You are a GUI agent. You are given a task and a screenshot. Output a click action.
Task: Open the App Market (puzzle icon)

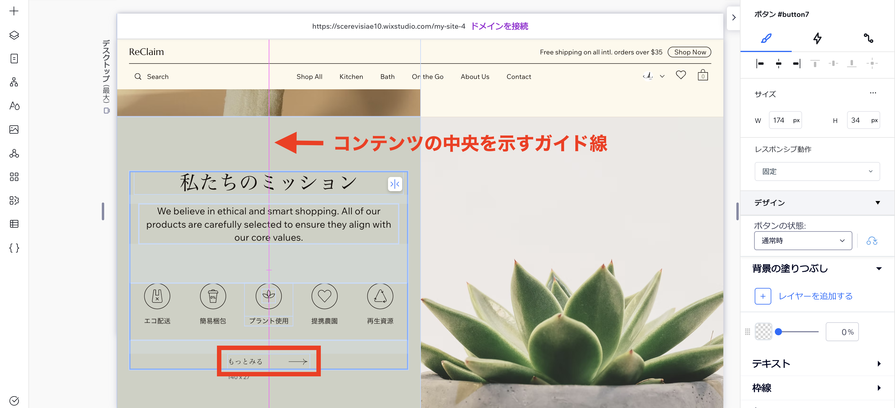[x=14, y=177]
